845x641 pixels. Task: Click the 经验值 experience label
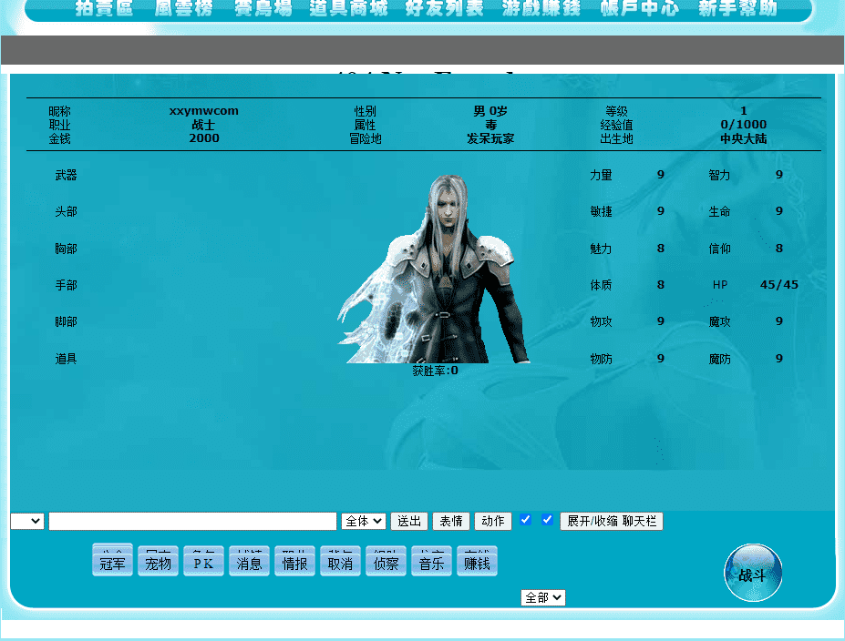pos(616,125)
